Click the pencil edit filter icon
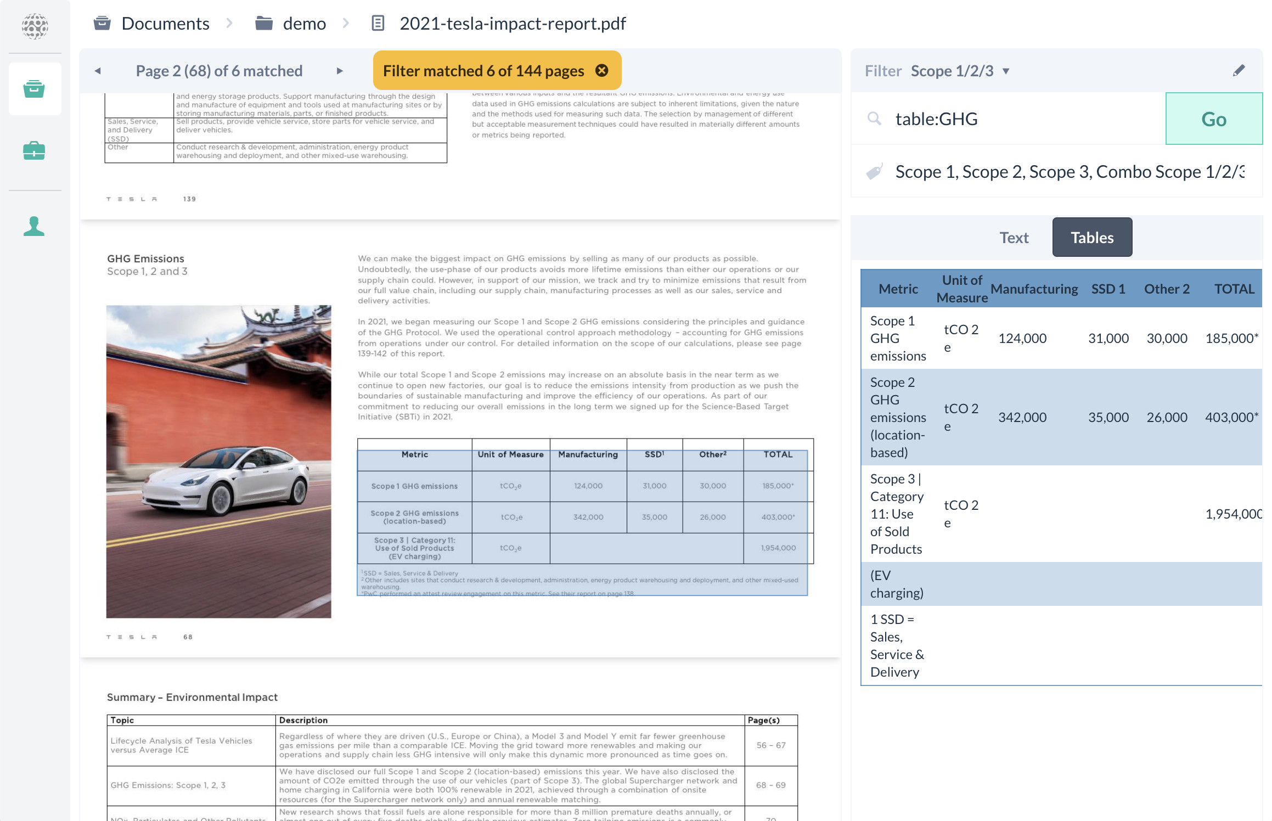The height and width of the screenshot is (821, 1272). point(1239,71)
